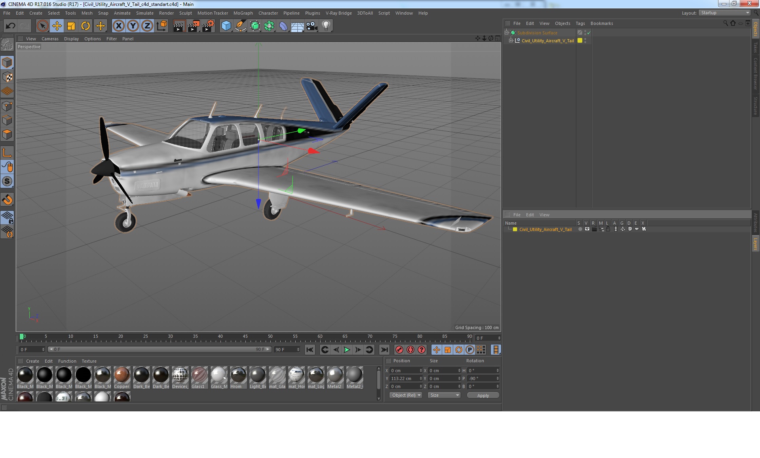Image resolution: width=760 pixels, height=458 pixels.
Task: Open Edit Render Settings icon
Action: tap(208, 26)
